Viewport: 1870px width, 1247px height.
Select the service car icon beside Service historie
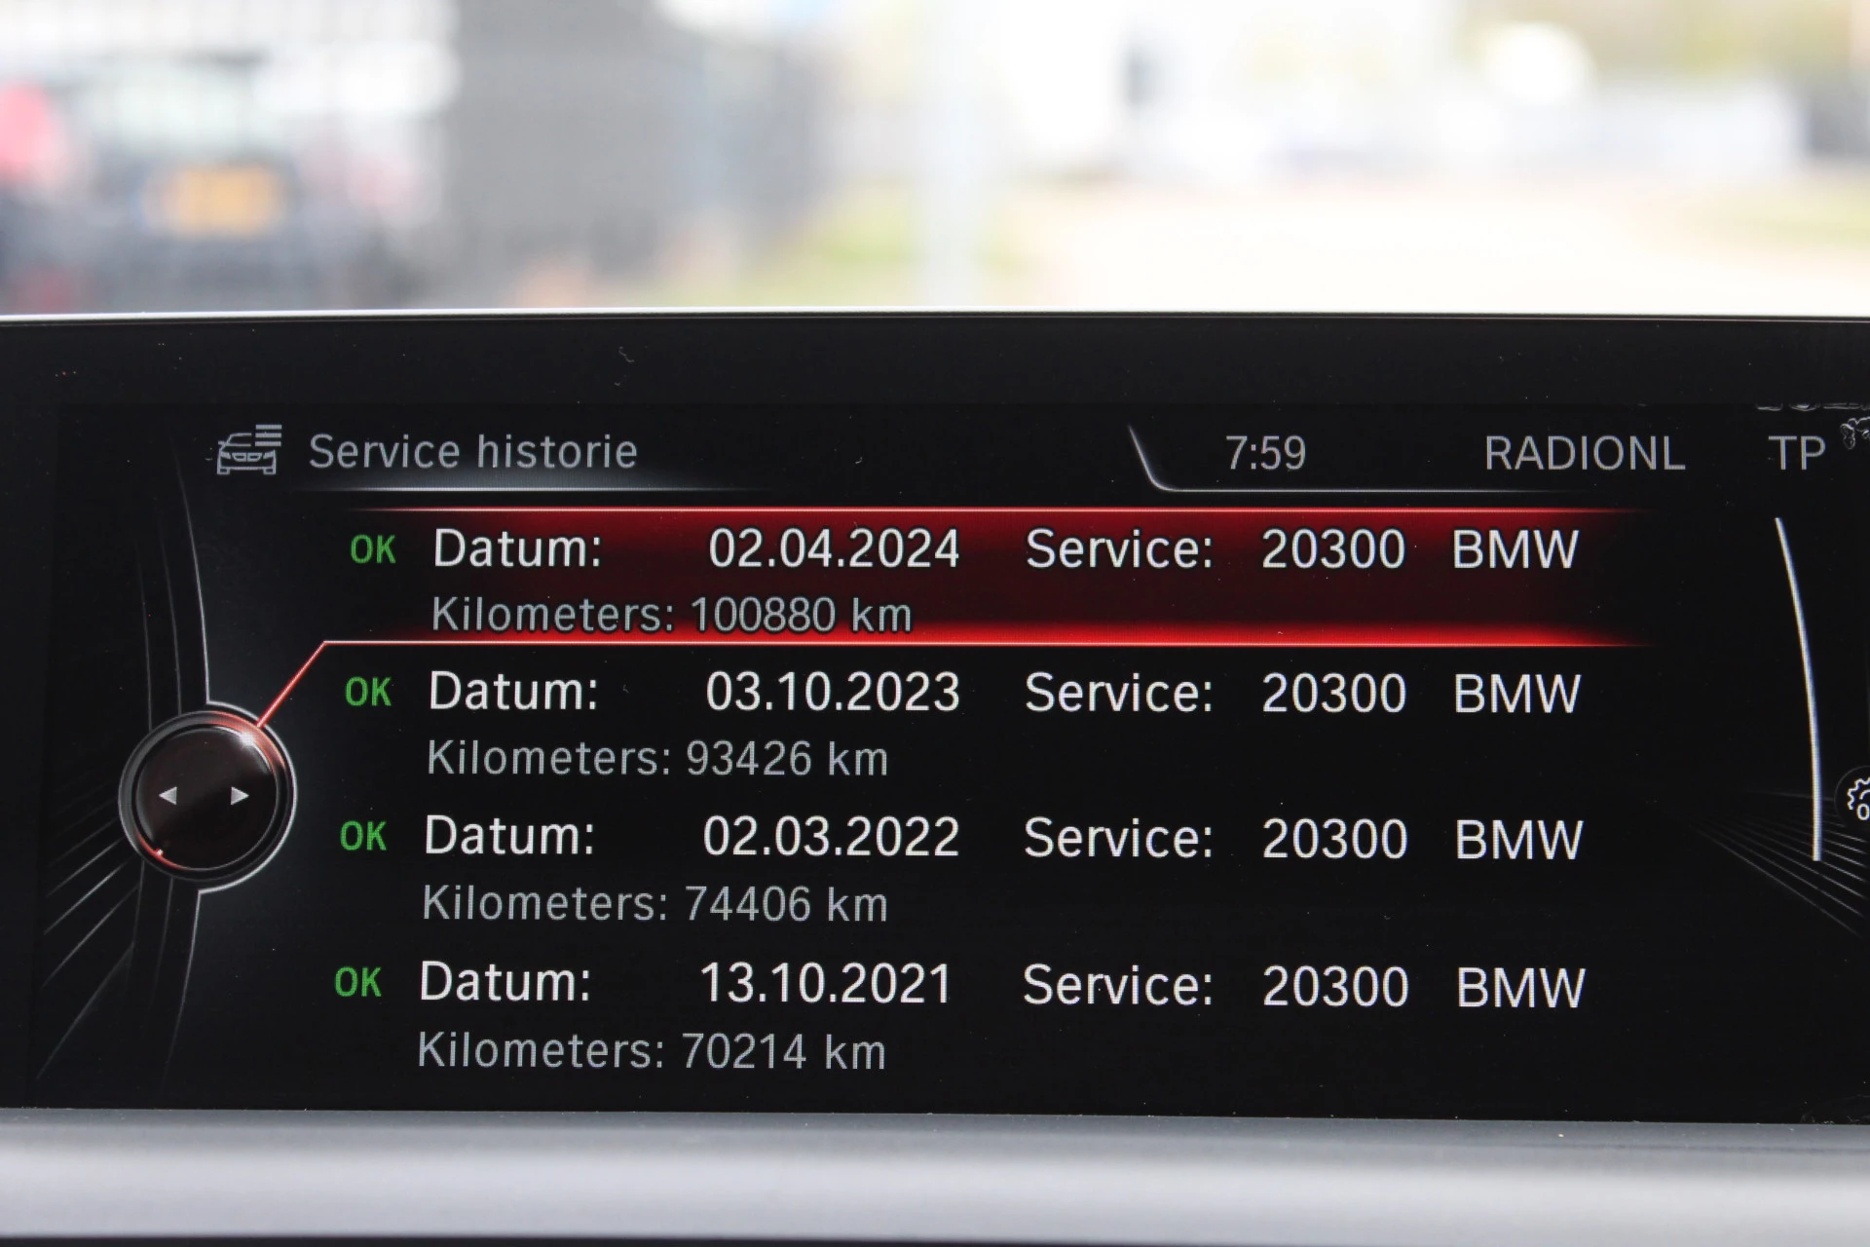click(249, 450)
